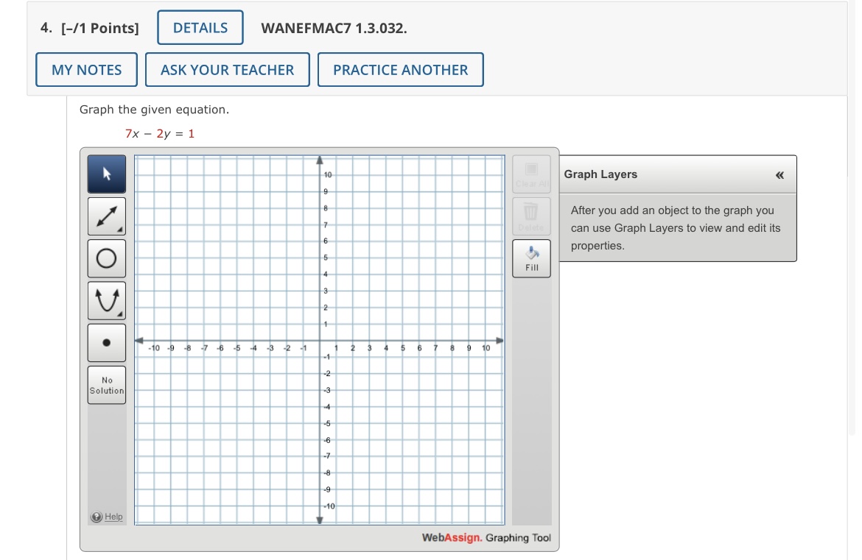Click ASK YOUR TEACHER
This screenshot has height=560, width=862.
[x=228, y=70]
